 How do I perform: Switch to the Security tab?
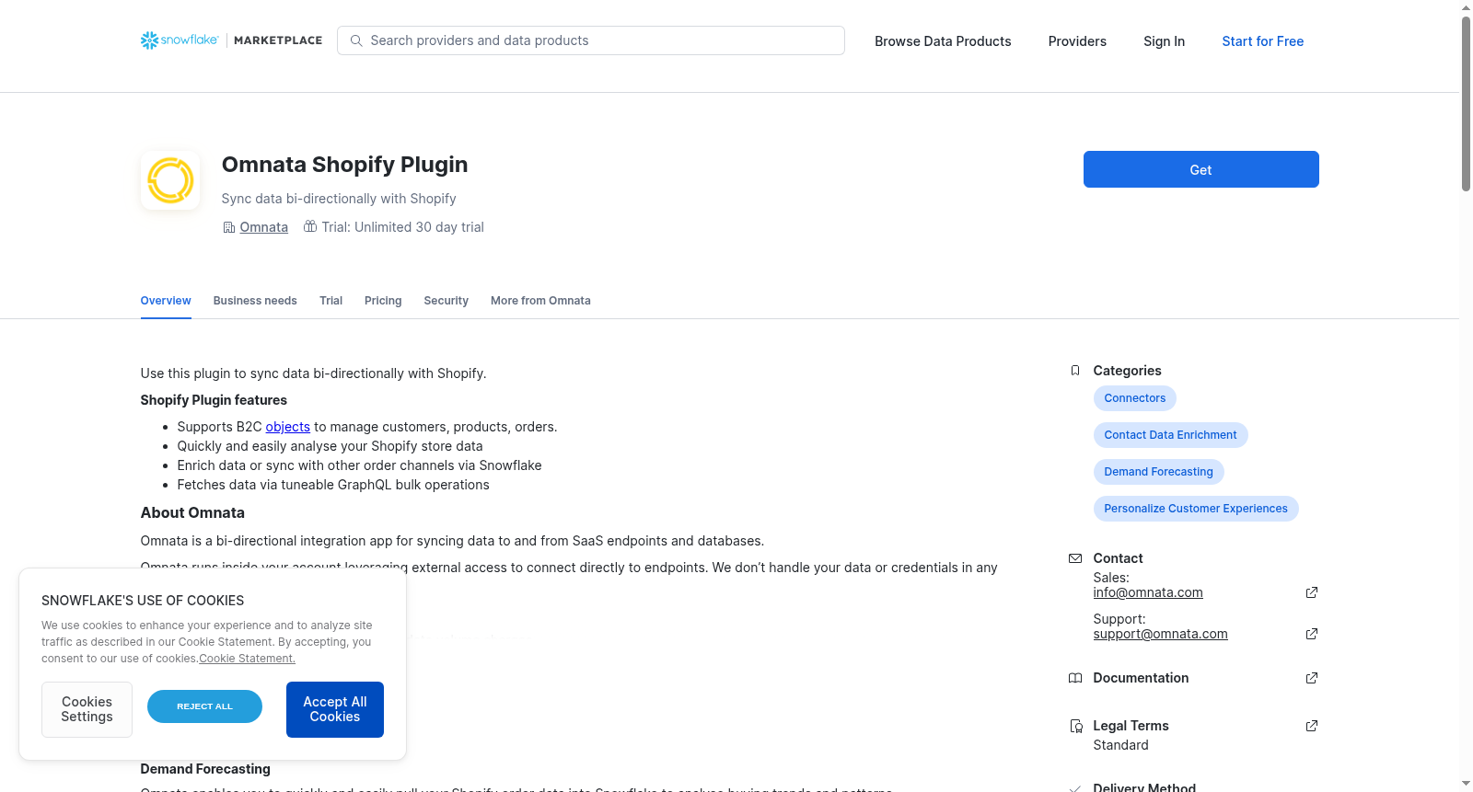tap(446, 301)
